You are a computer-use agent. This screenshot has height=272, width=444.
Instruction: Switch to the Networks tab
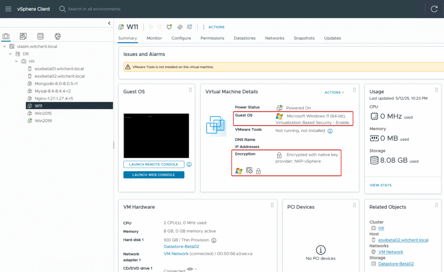click(274, 38)
